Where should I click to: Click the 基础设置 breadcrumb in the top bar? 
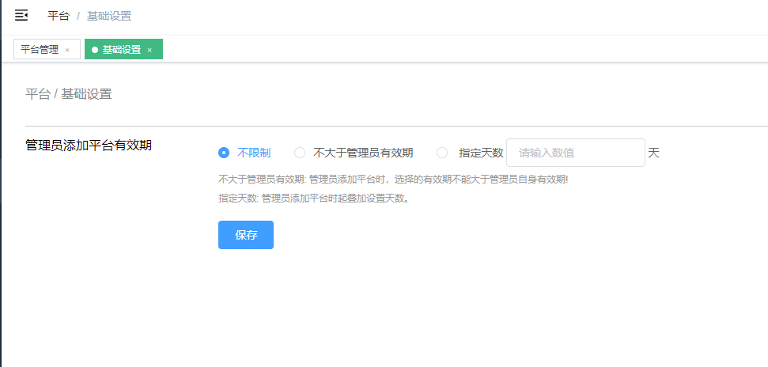point(109,16)
